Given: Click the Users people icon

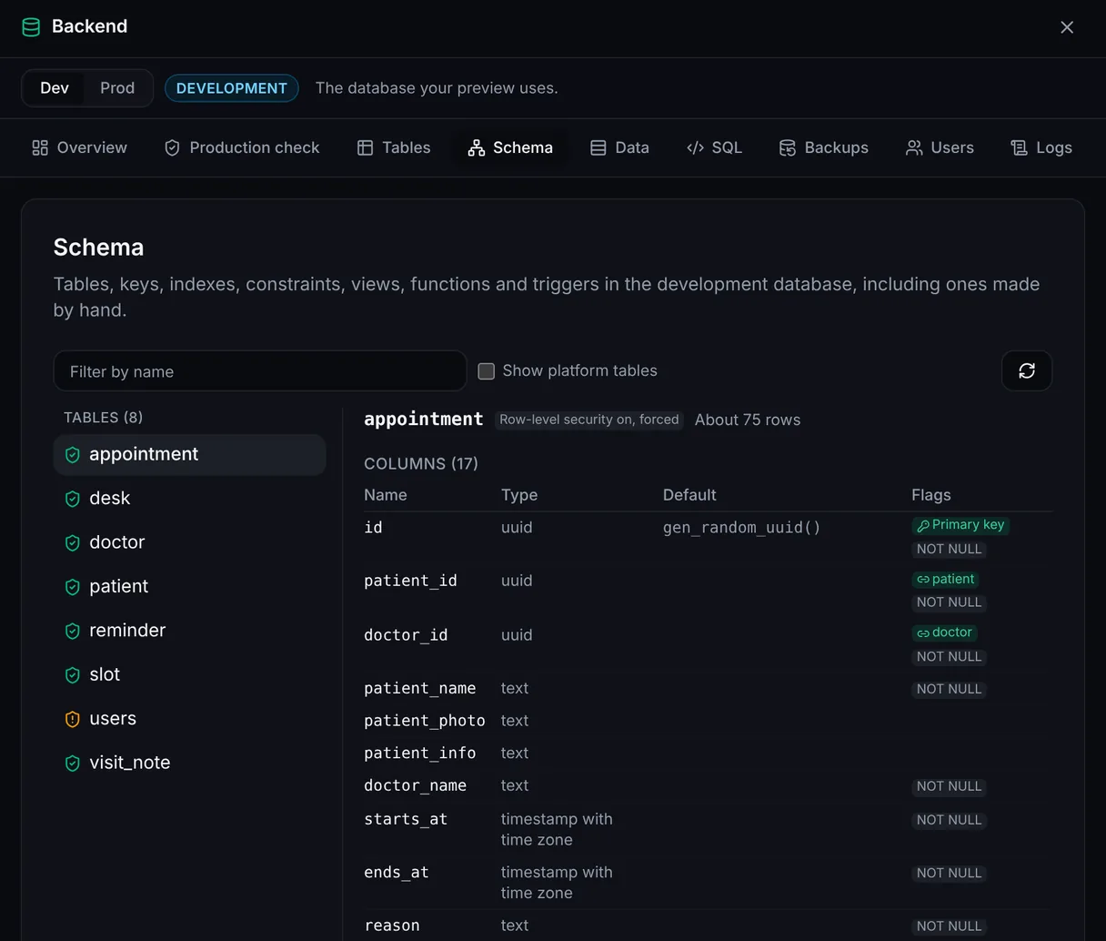Looking at the screenshot, I should pyautogui.click(x=914, y=147).
